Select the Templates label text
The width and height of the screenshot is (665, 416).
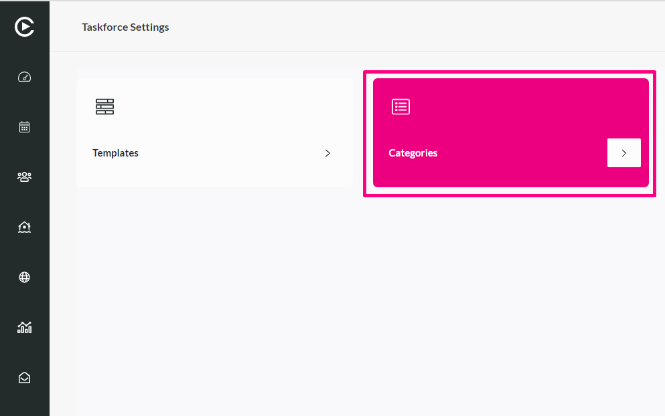[115, 153]
